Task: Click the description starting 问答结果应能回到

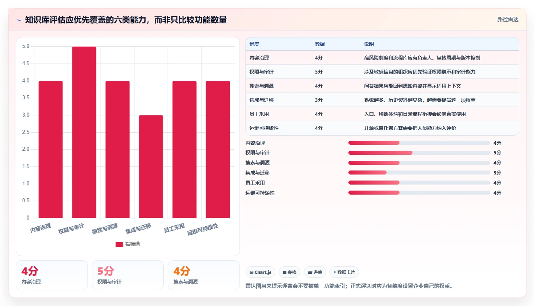Action: point(412,86)
